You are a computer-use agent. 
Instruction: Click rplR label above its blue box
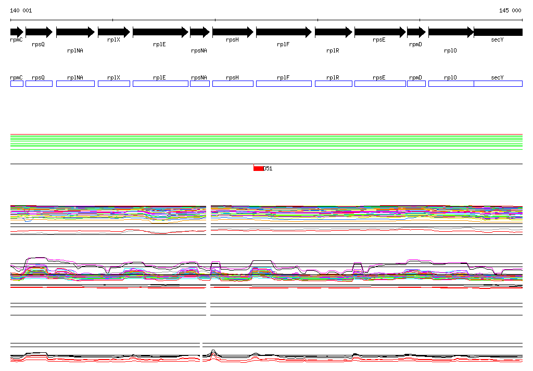tap(333, 77)
